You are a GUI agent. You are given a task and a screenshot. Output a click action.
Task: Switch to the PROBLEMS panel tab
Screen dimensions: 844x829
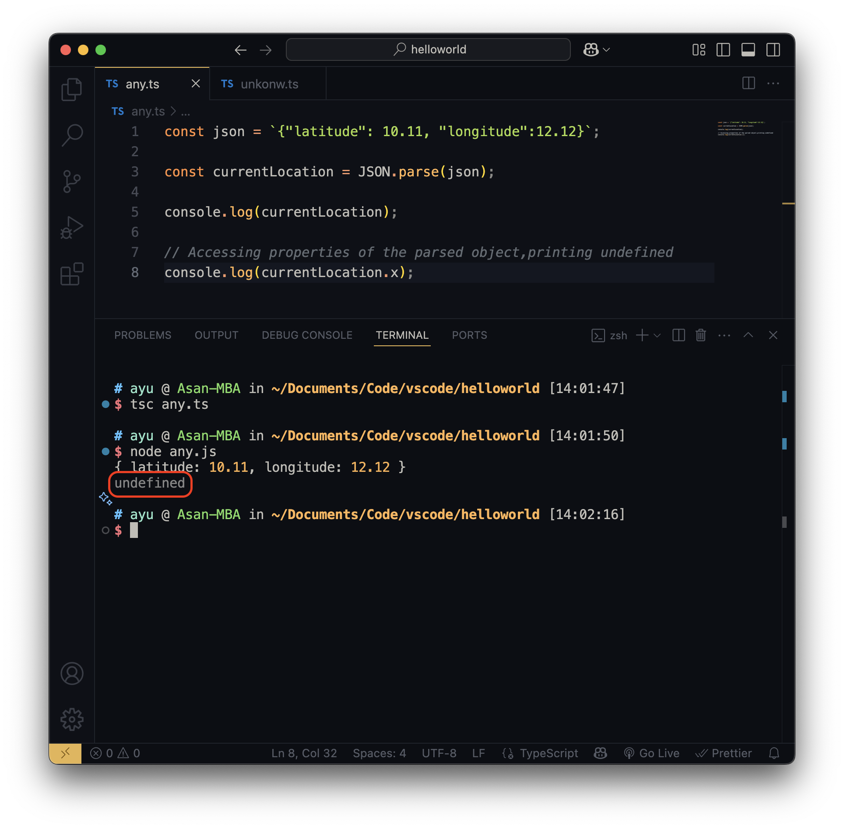click(x=143, y=335)
